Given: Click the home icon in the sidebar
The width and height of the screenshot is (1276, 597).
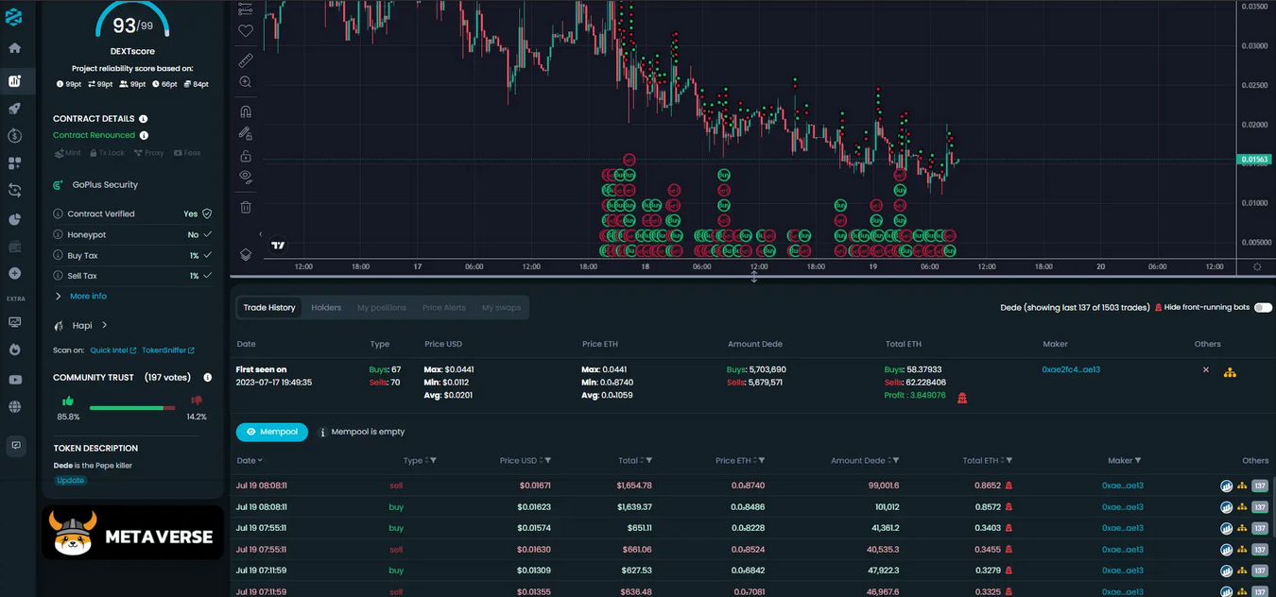Looking at the screenshot, I should 14,48.
